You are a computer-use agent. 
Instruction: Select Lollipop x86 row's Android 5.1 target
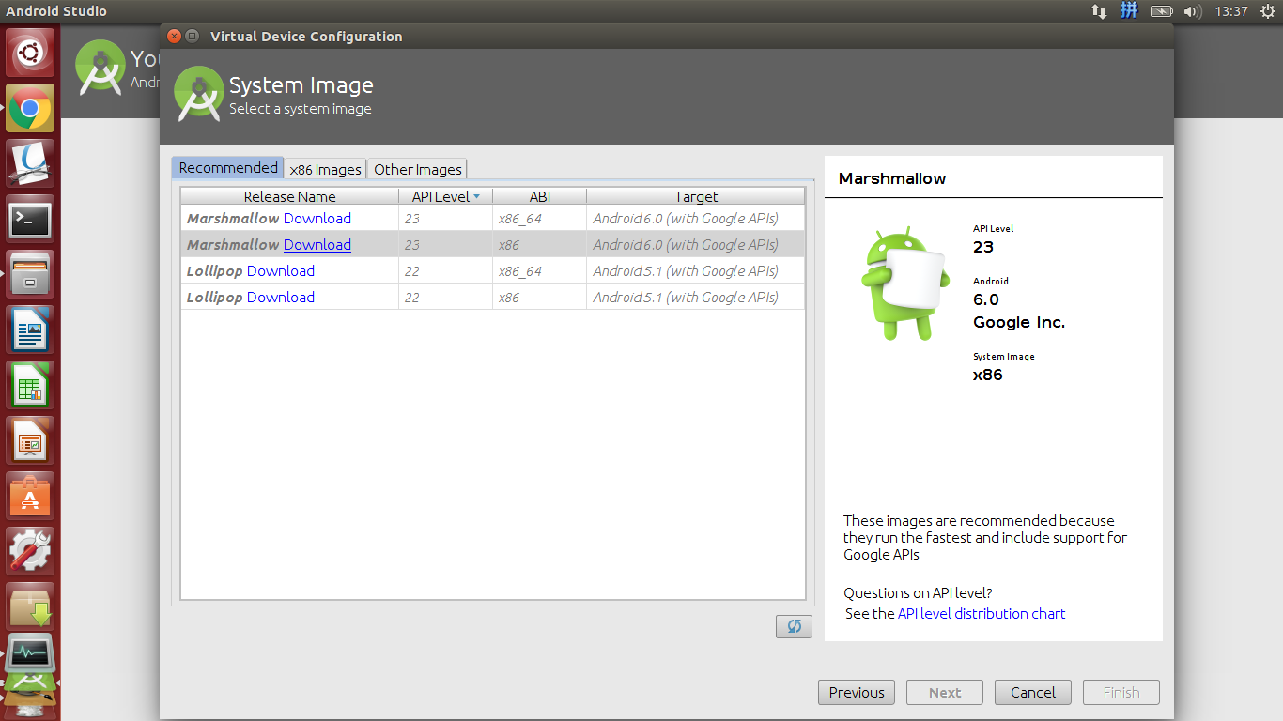[696, 297]
